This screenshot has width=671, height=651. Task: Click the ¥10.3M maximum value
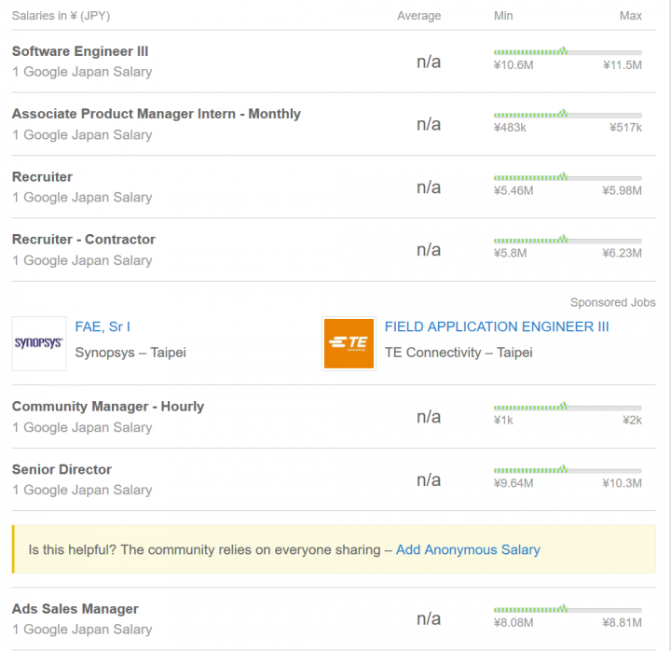622,483
